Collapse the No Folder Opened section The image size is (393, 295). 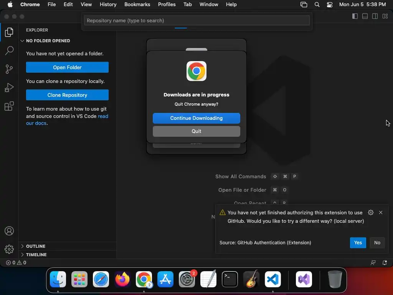tap(67, 41)
